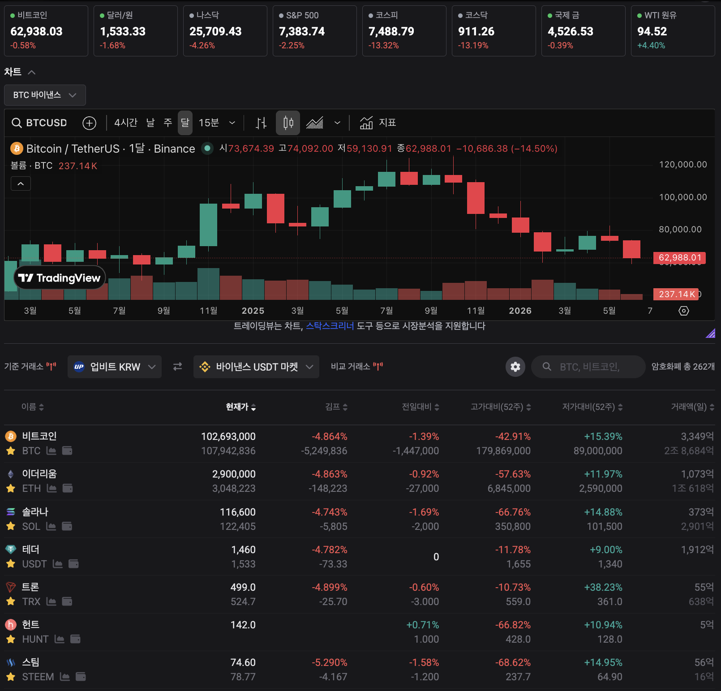
Task: Sort by 김프 column header
Action: click(336, 407)
